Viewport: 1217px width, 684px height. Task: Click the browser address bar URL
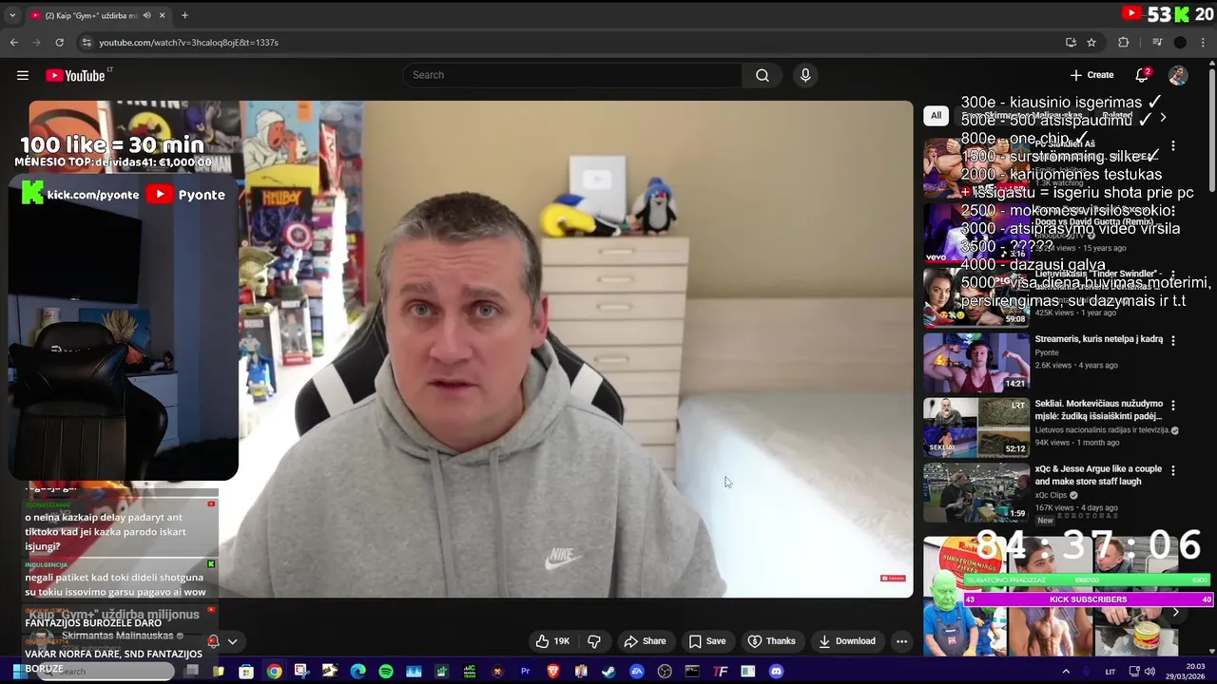tap(188, 42)
